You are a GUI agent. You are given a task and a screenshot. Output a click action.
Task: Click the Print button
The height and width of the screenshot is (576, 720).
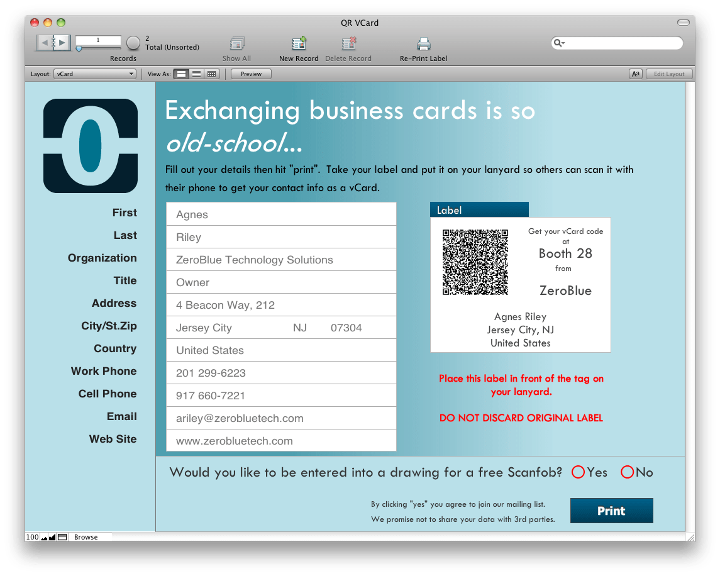coord(611,510)
